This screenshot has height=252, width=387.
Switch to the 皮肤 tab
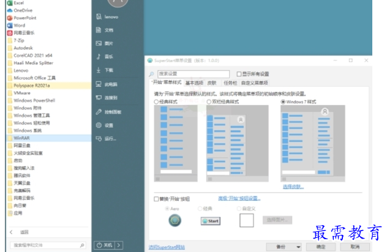[212, 83]
